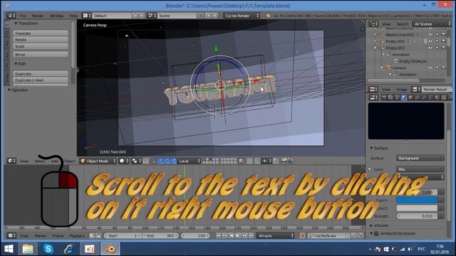456x256 pixels.
Task: Click the pivot point icon in 3D header
Action: pos(136,161)
